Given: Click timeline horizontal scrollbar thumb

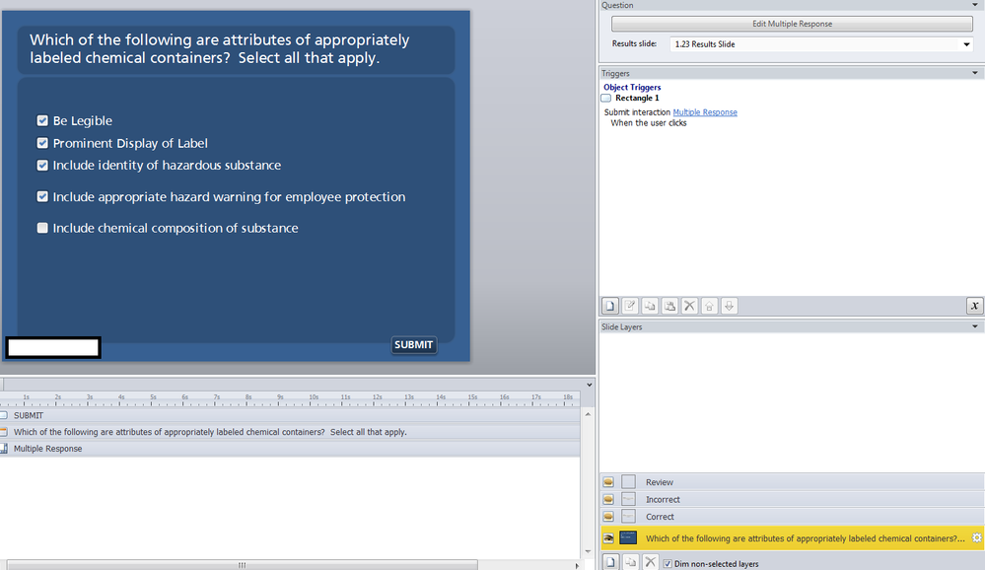Looking at the screenshot, I should click(x=242, y=565).
